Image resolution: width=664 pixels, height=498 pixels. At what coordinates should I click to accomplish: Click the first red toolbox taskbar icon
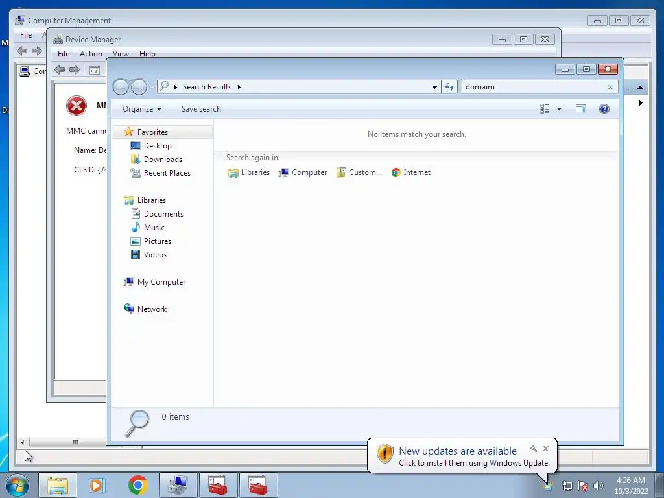click(218, 485)
